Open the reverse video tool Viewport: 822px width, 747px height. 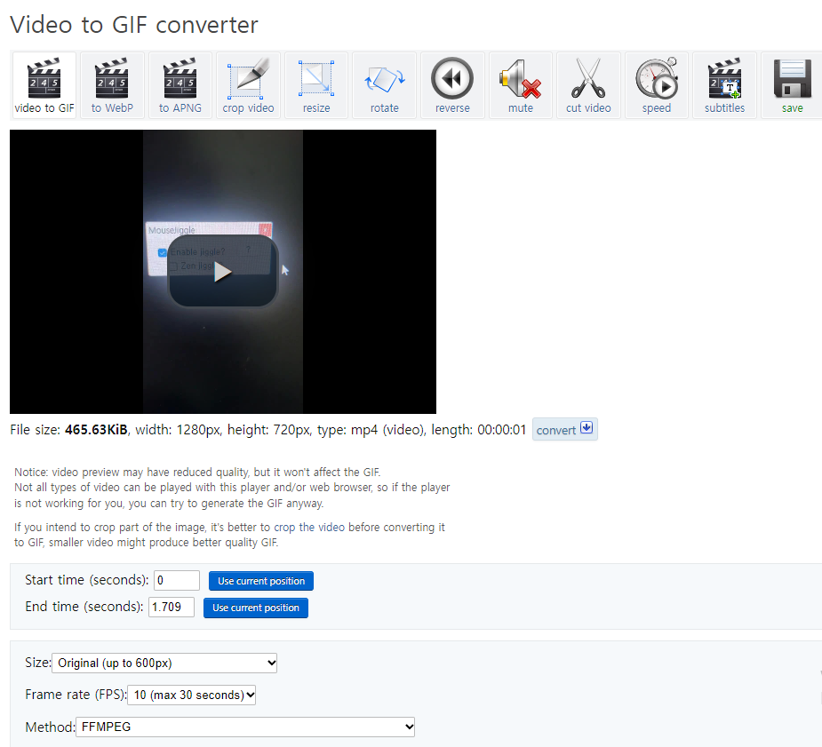pos(452,85)
